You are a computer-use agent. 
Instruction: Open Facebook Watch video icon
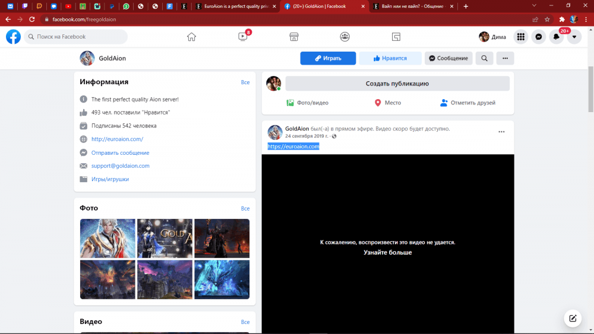tap(242, 37)
